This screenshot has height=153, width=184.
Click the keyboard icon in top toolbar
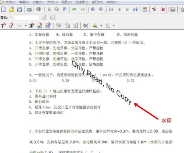pyautogui.click(x=173, y=10)
